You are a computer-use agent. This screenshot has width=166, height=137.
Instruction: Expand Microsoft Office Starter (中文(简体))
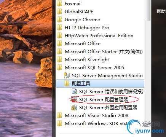tap(104, 52)
